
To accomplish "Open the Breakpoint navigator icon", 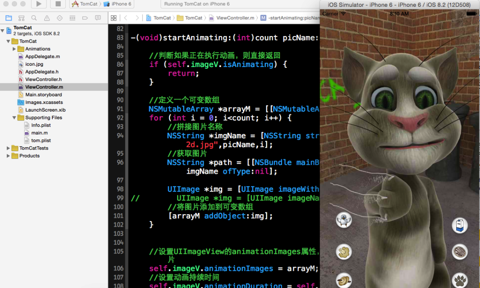I will [x=85, y=18].
